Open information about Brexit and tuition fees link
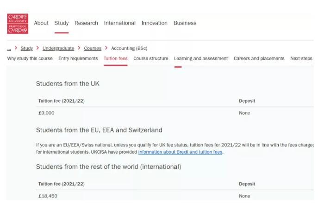This screenshot has width=324, height=210. coord(181,152)
